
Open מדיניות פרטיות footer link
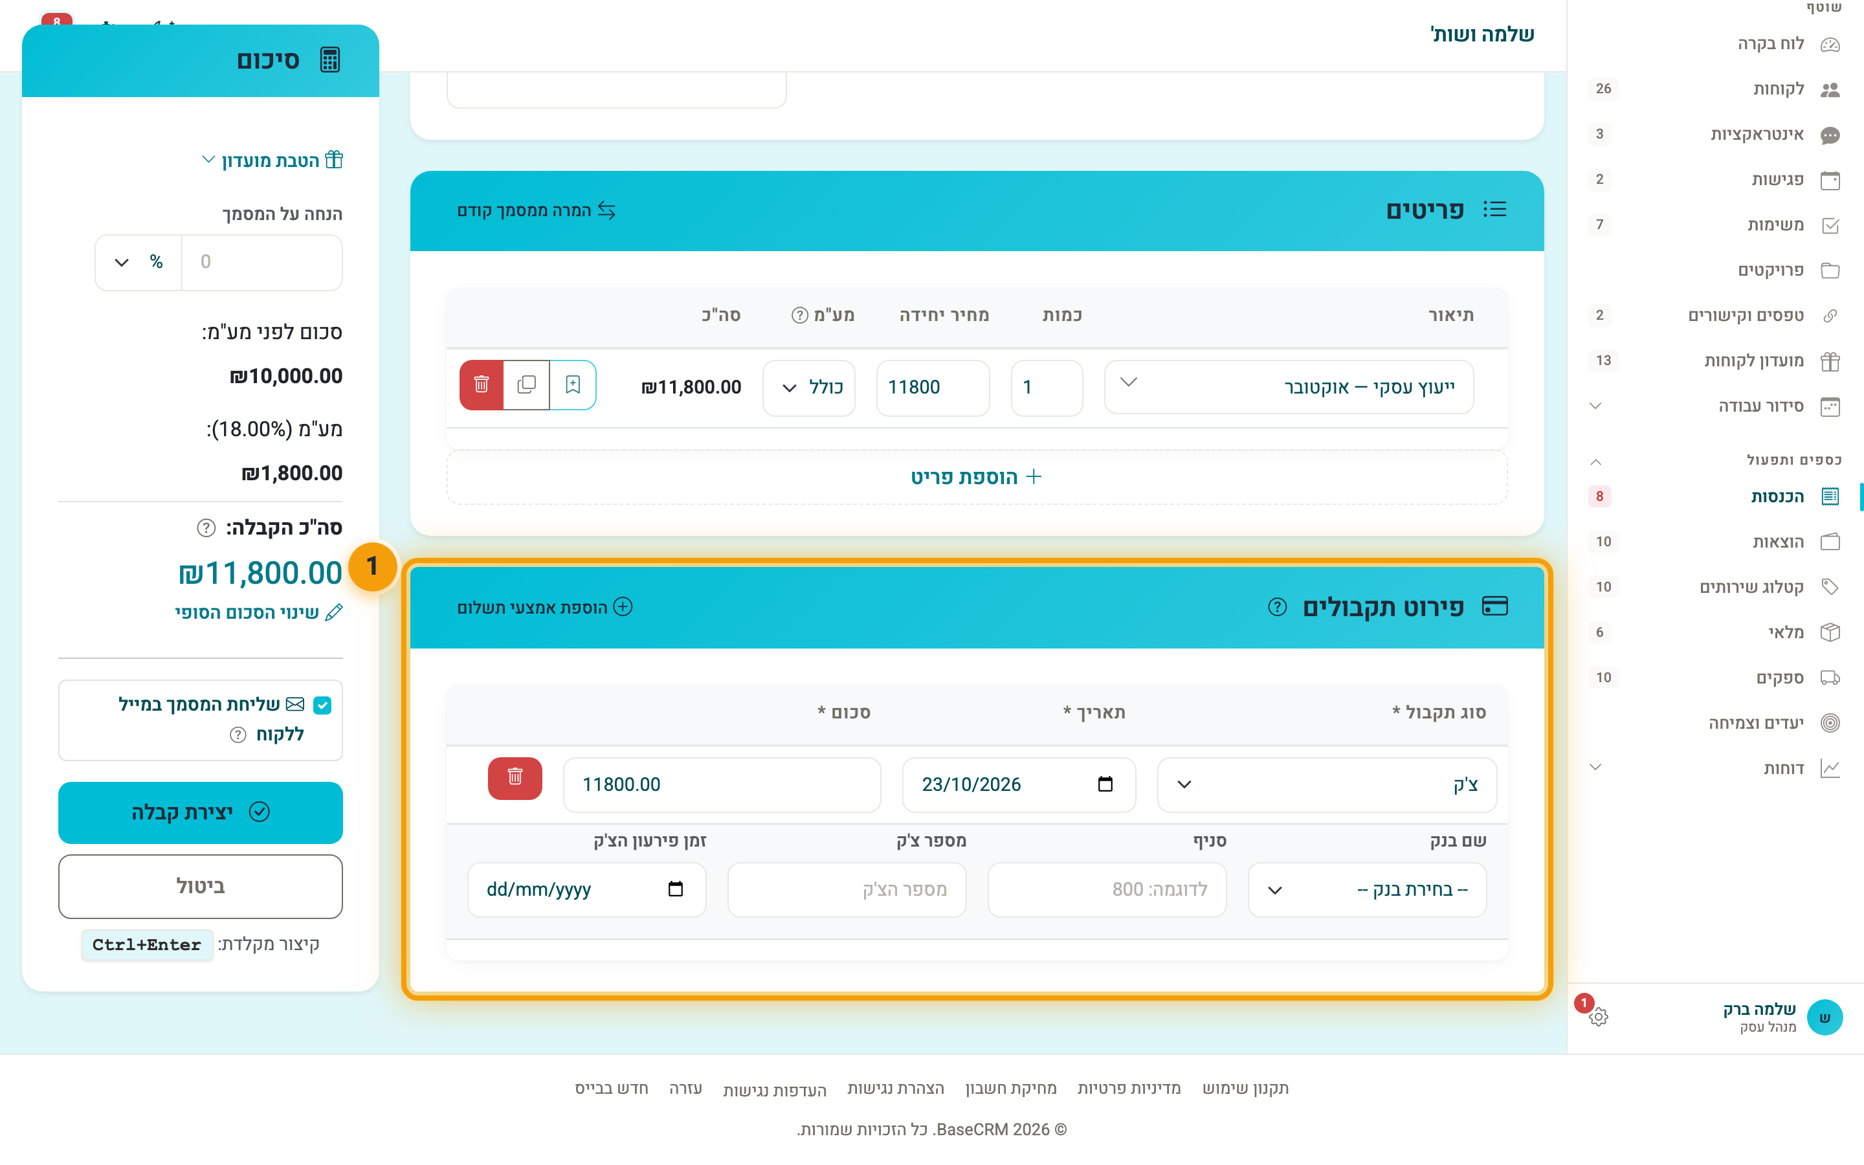click(1128, 1088)
